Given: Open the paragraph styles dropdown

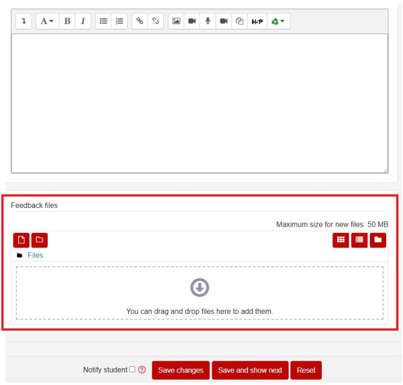Looking at the screenshot, I should click(46, 21).
